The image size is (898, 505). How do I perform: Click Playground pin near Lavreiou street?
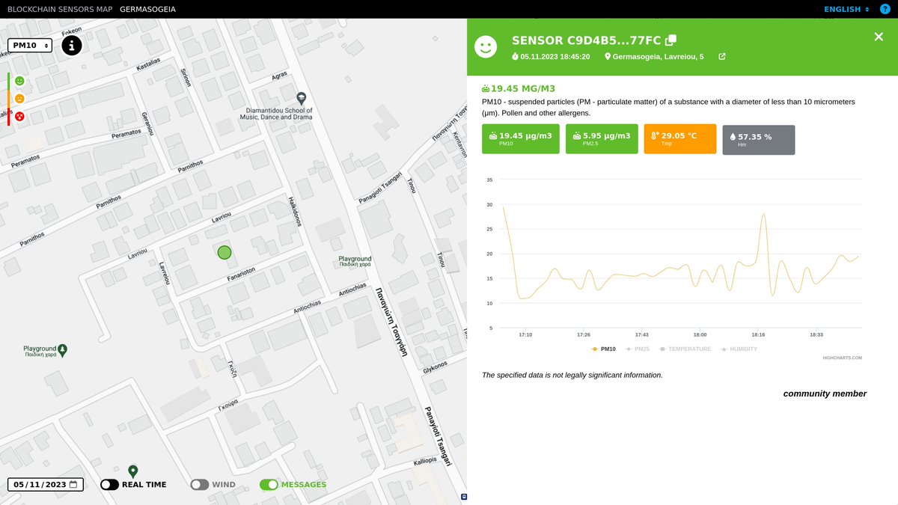point(63,349)
